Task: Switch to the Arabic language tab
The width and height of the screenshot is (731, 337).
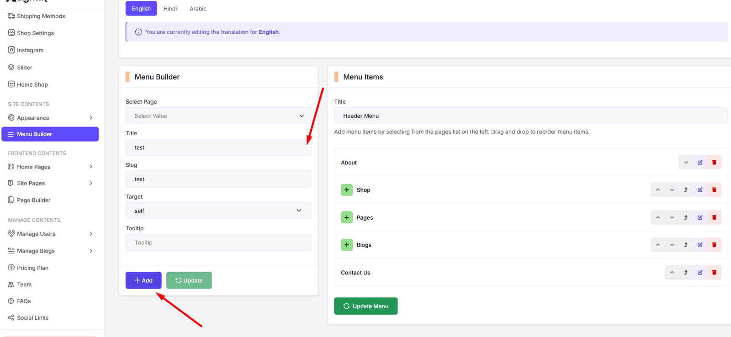Action: [x=198, y=9]
